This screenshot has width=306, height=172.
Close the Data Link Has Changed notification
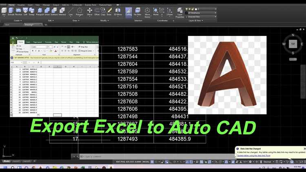pos(305,149)
